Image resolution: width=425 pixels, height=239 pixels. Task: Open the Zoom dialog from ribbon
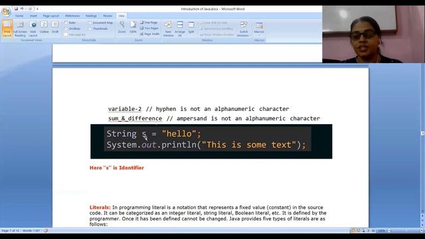(x=122, y=27)
